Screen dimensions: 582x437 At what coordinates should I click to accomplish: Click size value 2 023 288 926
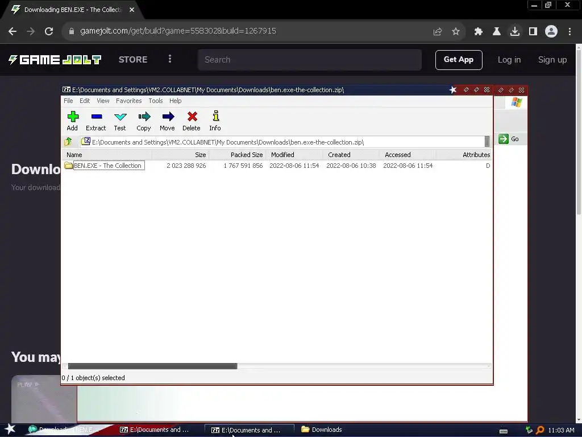(186, 166)
